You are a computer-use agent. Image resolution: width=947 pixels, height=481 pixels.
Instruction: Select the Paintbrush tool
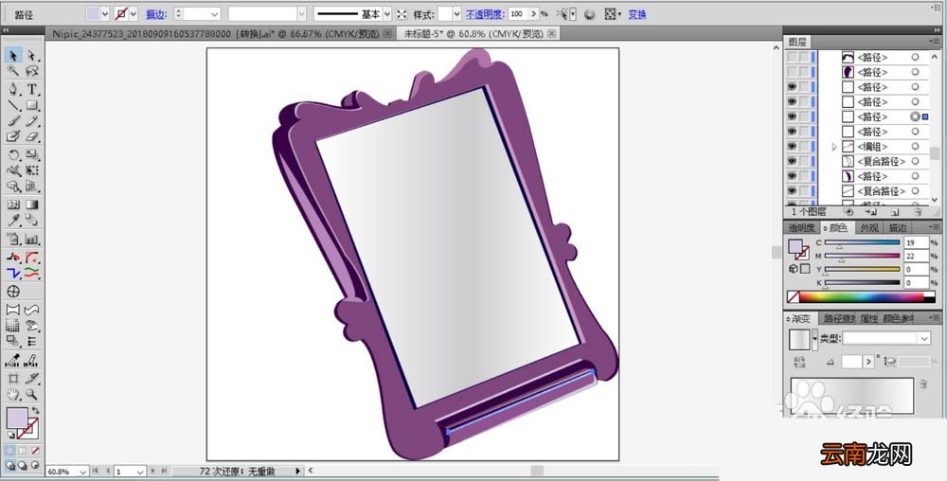pos(12,121)
